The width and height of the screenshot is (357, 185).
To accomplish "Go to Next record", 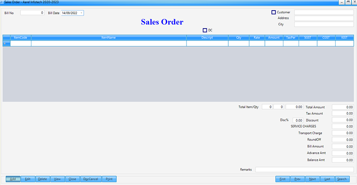I will 312,179.
